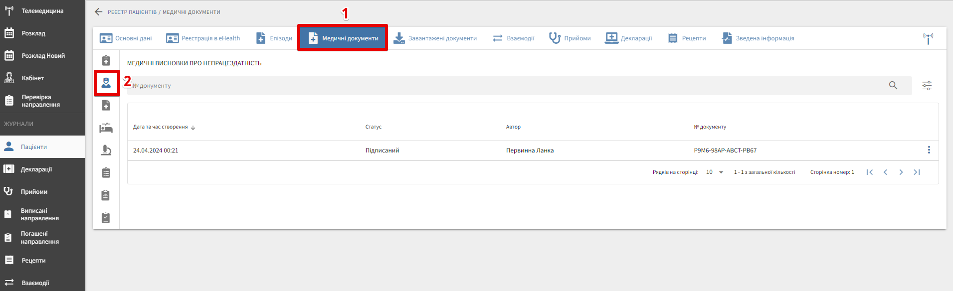Go to the next page of results

(x=901, y=172)
